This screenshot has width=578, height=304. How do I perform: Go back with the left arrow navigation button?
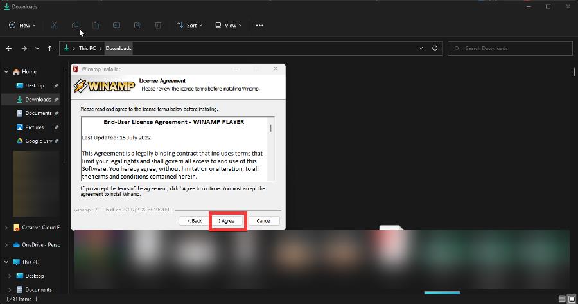9,48
